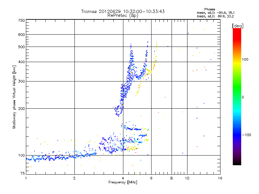The height and width of the screenshot is (194, 259).
Task: Click the y-axis tick label '400'
Action: point(21,62)
